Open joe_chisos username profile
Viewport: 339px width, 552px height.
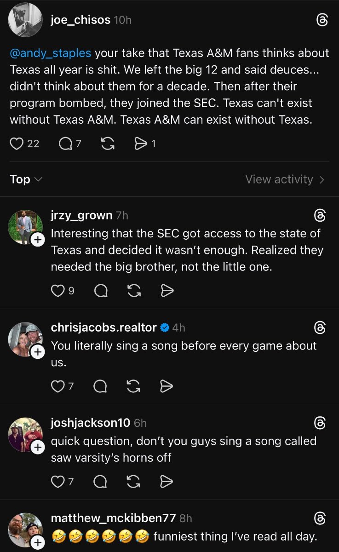(x=80, y=20)
